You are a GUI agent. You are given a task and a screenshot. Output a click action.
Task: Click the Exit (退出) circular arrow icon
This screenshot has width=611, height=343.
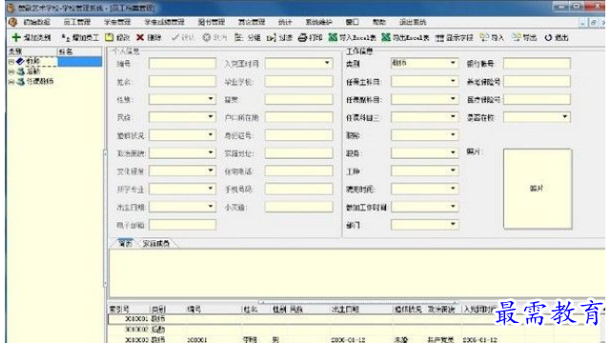click(548, 37)
